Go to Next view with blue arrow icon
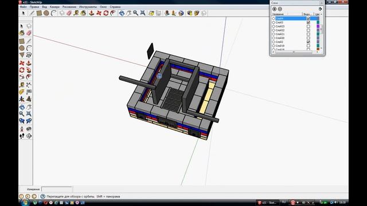 coord(29,121)
